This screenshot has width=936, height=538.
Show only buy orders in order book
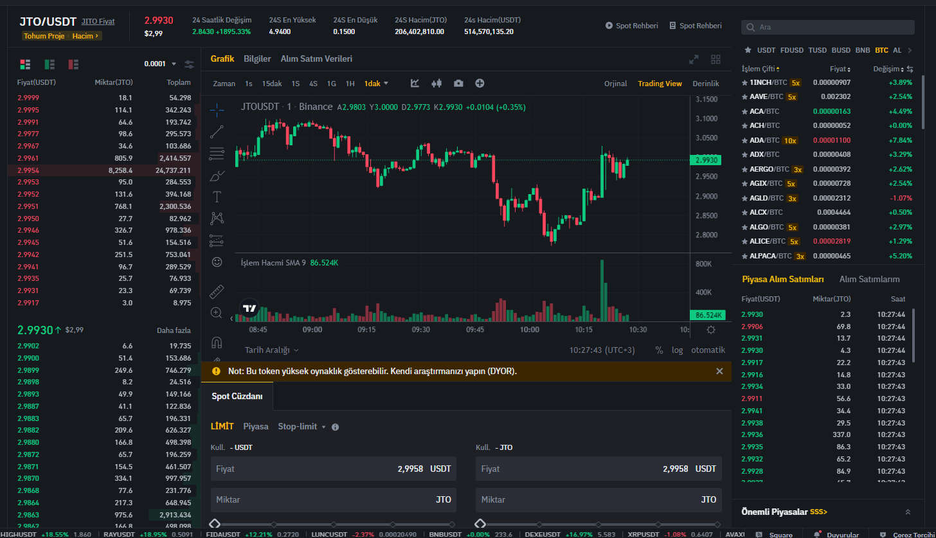50,64
